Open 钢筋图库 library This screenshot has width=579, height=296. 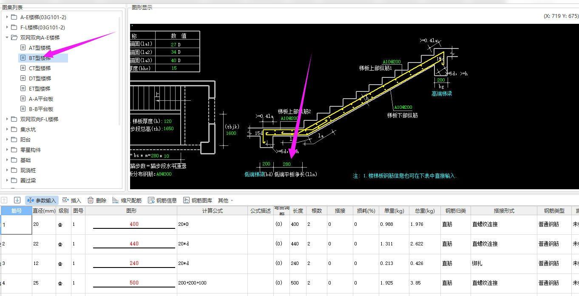pos(198,200)
